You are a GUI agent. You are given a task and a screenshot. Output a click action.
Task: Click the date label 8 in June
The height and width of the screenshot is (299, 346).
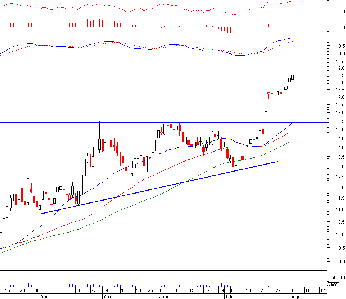[x=176, y=290]
